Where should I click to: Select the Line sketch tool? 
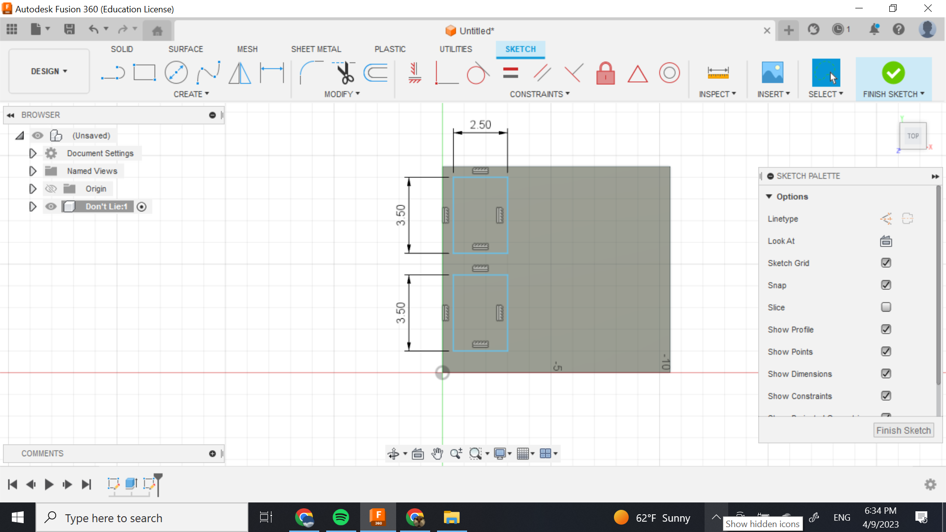113,73
